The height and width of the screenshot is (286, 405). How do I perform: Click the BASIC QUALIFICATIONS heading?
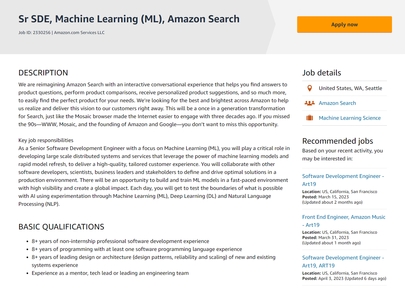61,227
